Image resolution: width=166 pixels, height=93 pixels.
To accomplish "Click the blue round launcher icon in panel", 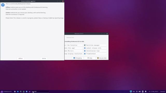I will coord(26,91).
